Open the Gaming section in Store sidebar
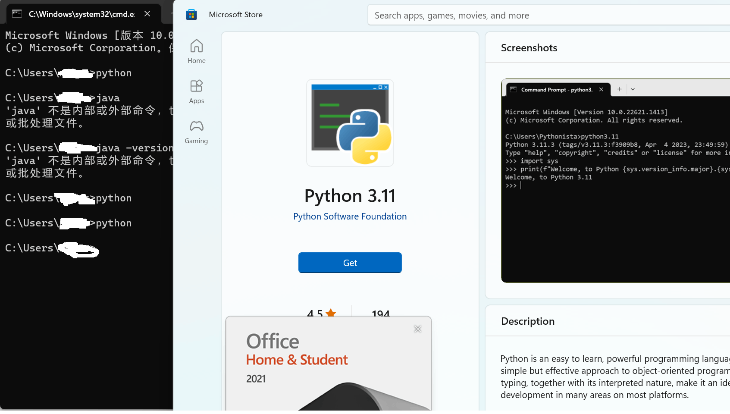 point(197,132)
